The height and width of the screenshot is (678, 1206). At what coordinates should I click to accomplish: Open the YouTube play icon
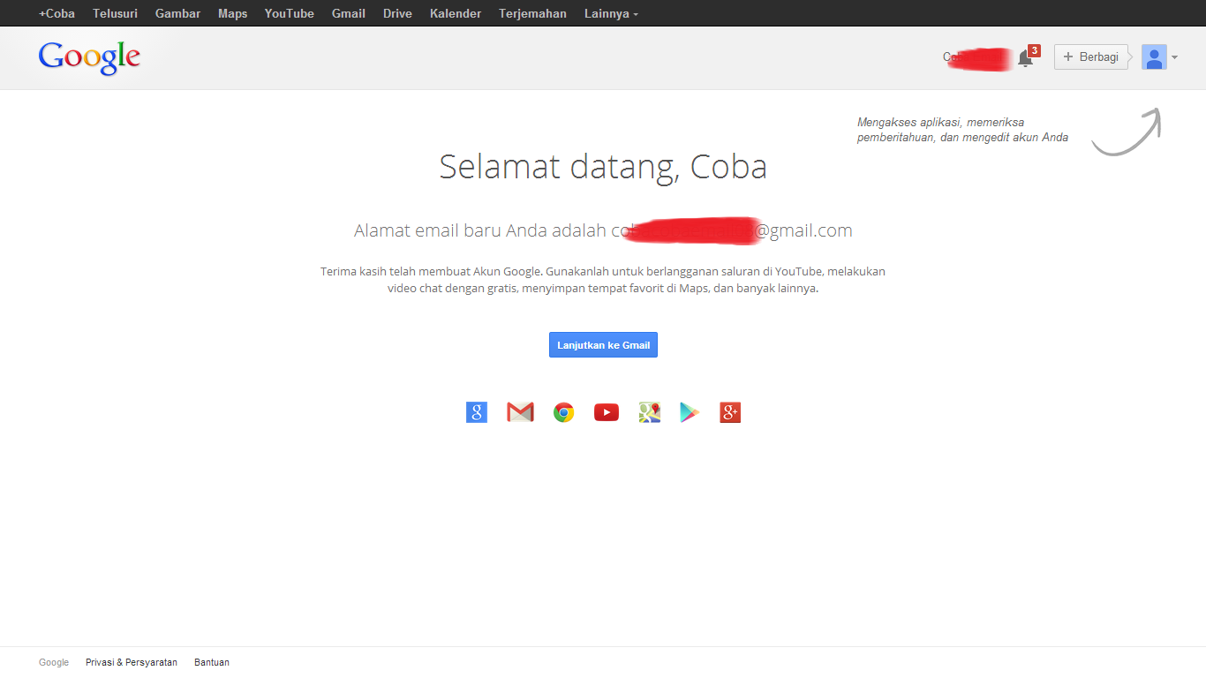coord(607,412)
